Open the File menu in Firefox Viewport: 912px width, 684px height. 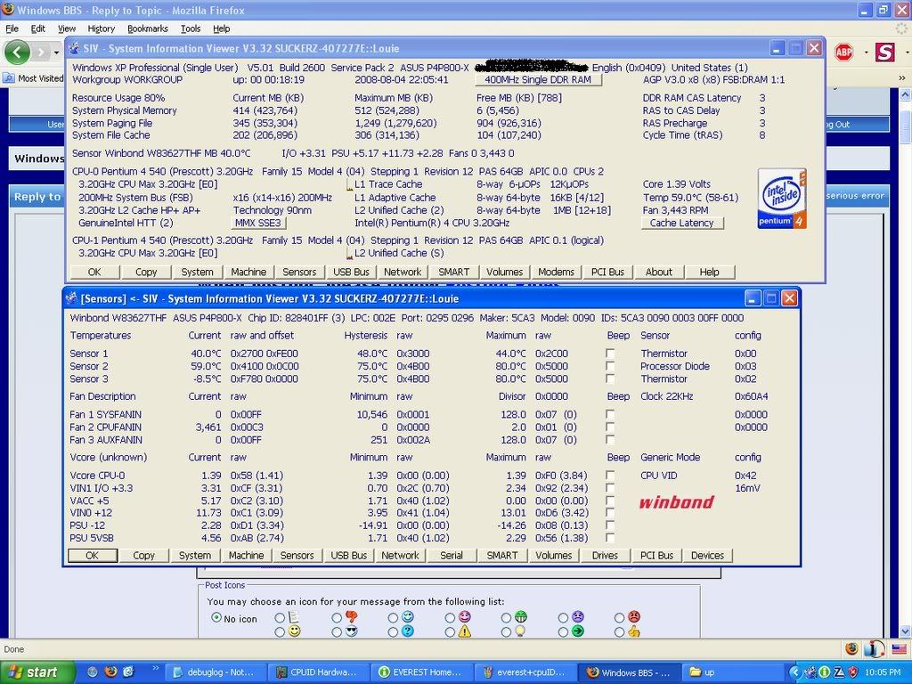(x=12, y=28)
